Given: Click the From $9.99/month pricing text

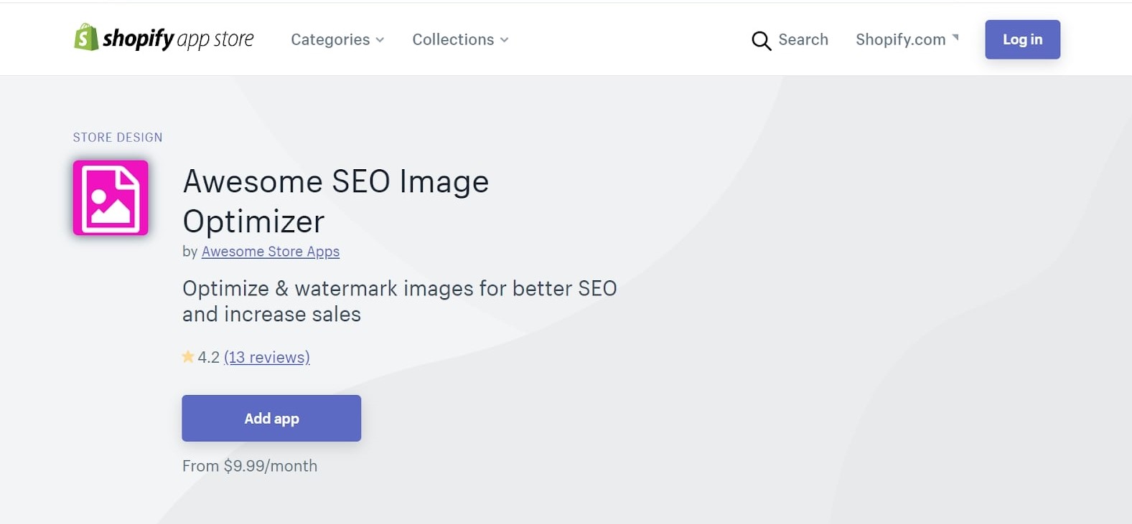Looking at the screenshot, I should point(250,466).
